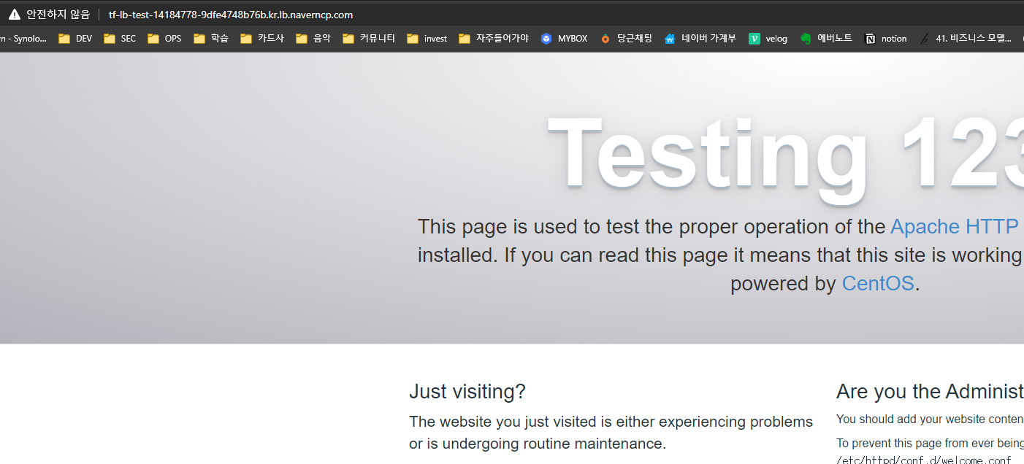Open the SEC bookmark folder
The height and width of the screenshot is (464, 1024).
120,39
